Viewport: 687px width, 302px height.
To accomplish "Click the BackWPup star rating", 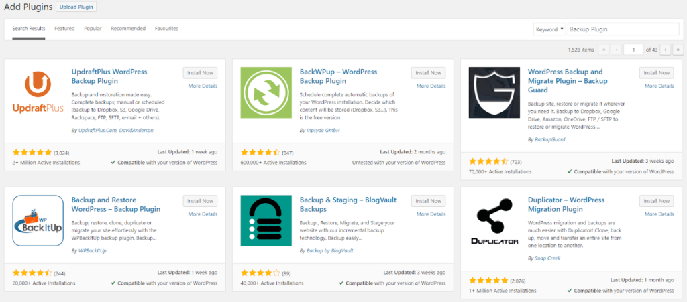I will [x=260, y=153].
